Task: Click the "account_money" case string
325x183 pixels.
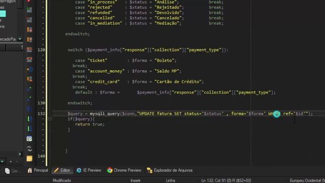Action: tap(106, 71)
